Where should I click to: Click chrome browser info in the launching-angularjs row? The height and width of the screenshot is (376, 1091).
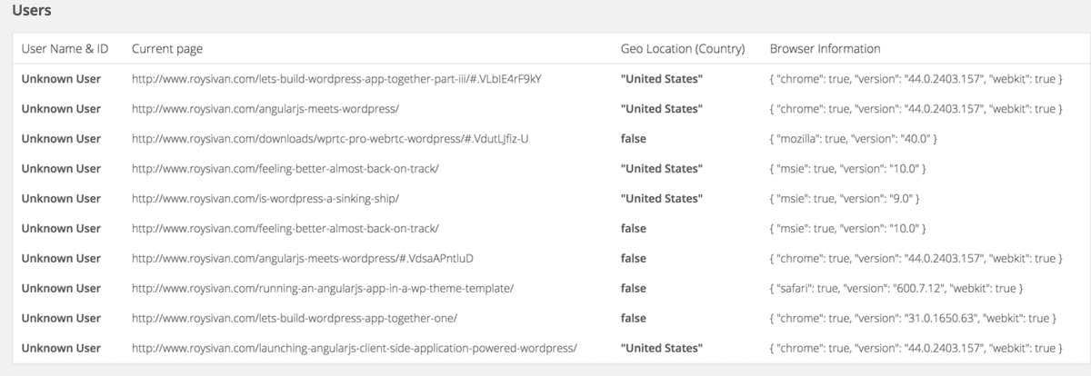[x=916, y=348]
